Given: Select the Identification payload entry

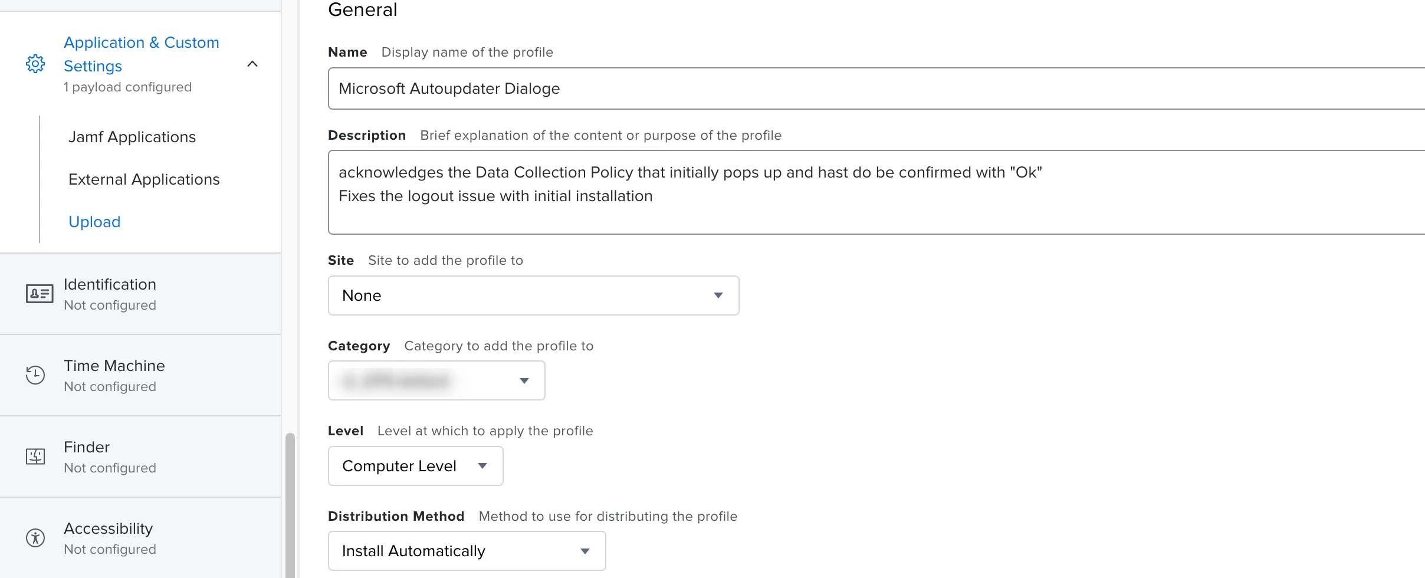Looking at the screenshot, I should tap(110, 294).
